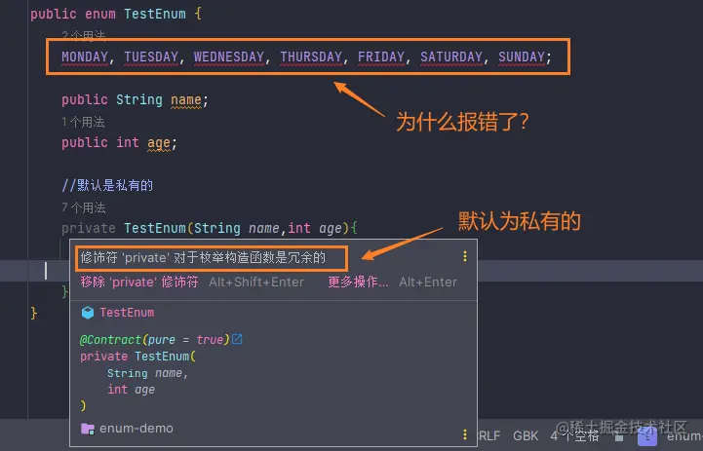The image size is (703, 451).
Task: Click the age field in 'public int age;'
Action: [159, 143]
